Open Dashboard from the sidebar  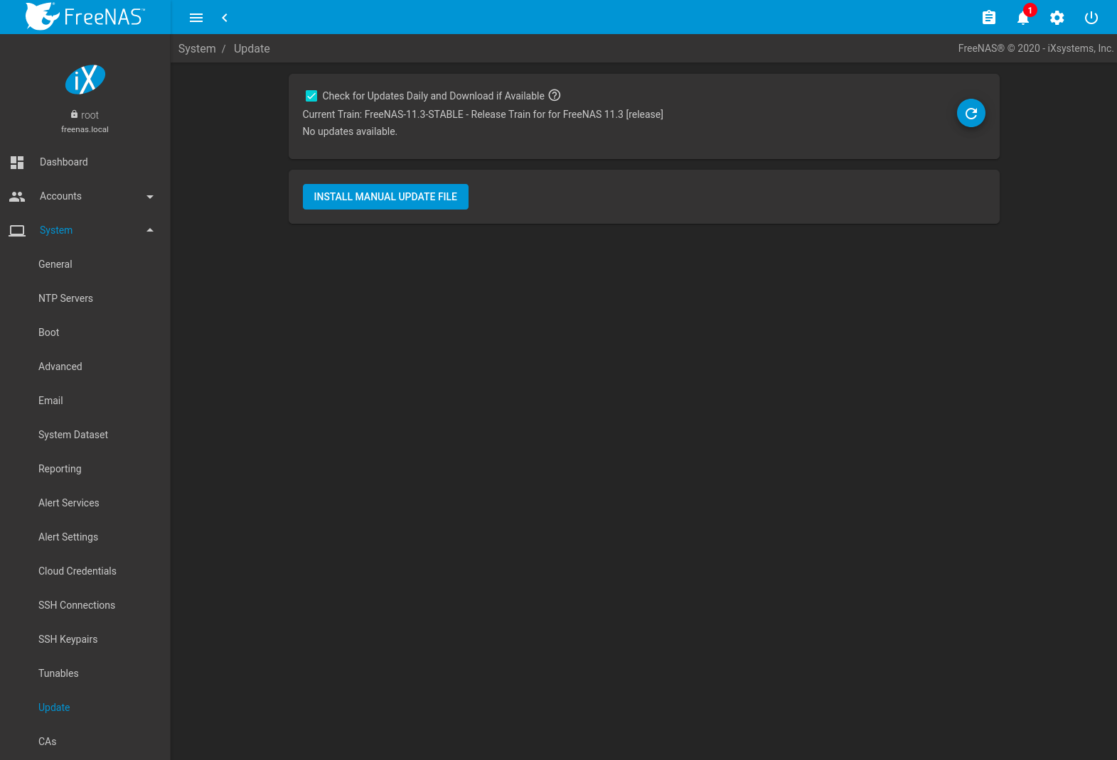click(63, 162)
